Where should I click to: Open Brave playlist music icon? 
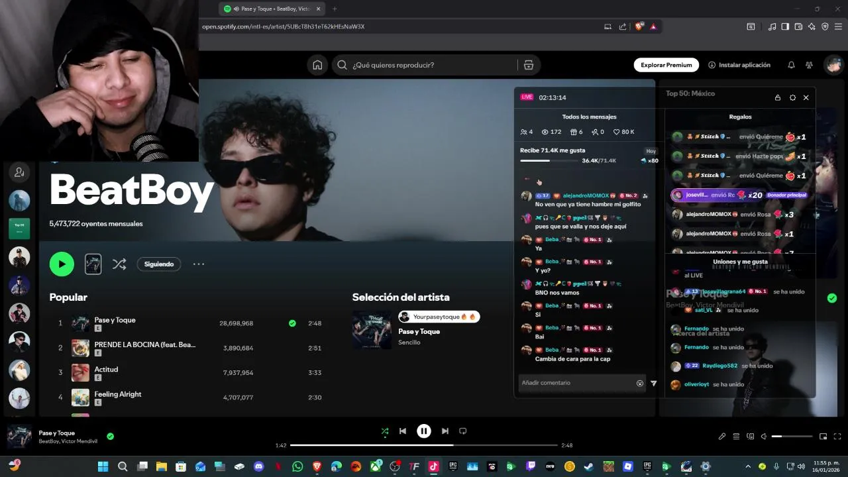coord(772,26)
